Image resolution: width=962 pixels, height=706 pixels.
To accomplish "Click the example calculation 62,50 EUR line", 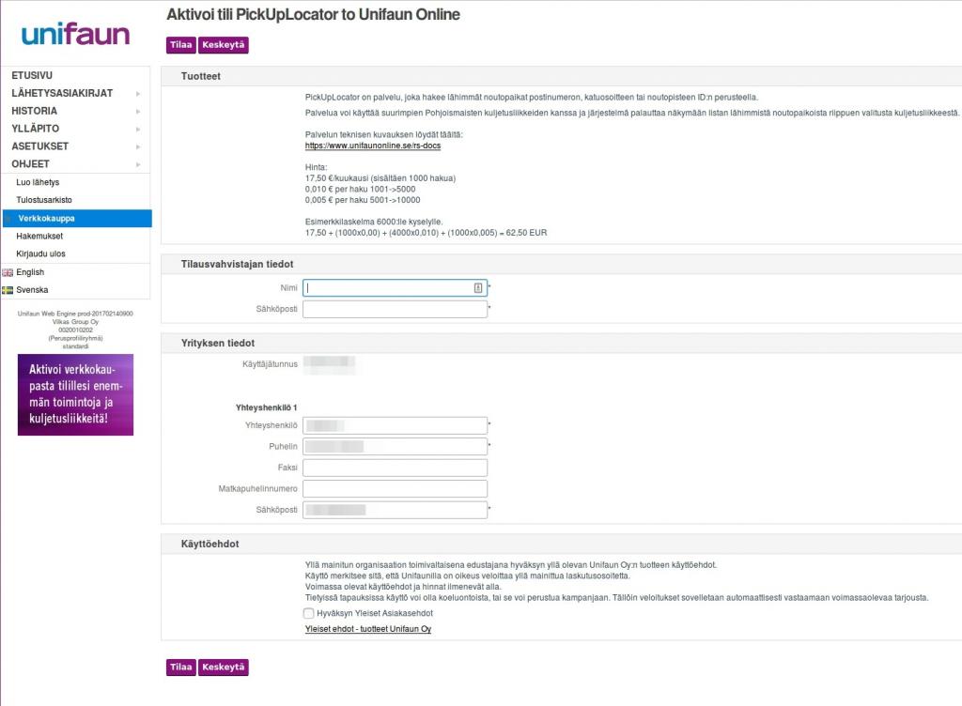I will tap(426, 233).
